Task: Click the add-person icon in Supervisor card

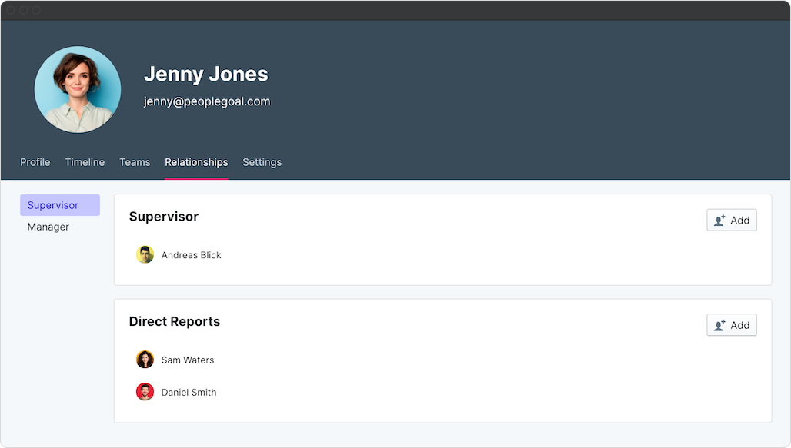Action: tap(719, 221)
